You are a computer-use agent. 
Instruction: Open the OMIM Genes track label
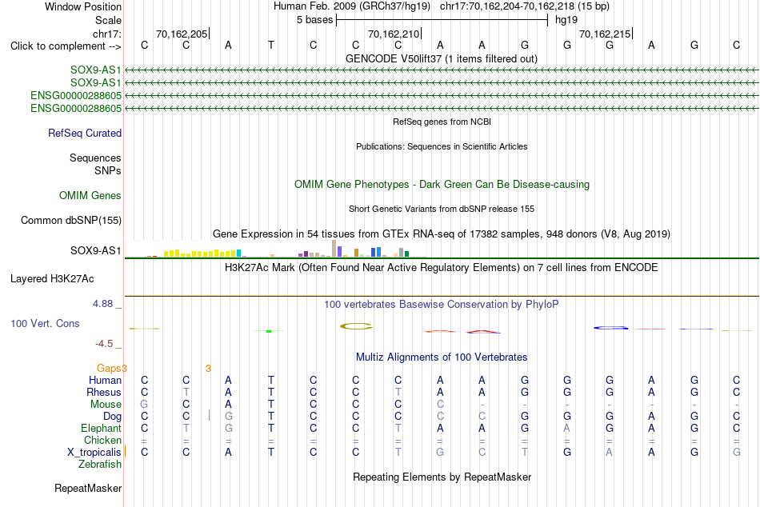[x=90, y=195]
